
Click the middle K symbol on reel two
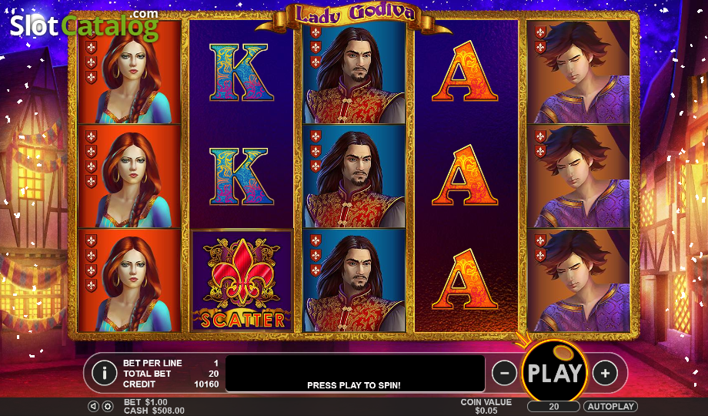pyautogui.click(x=242, y=176)
